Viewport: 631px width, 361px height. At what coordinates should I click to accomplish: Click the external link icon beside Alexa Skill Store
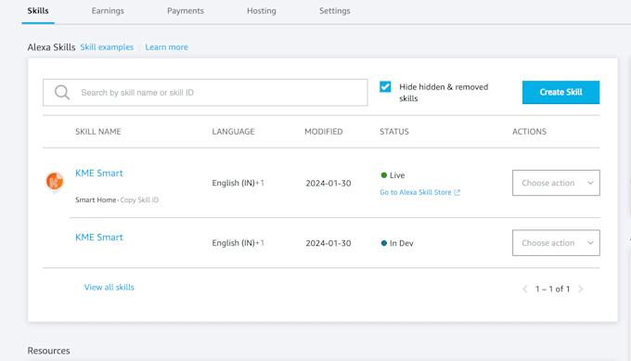[457, 192]
